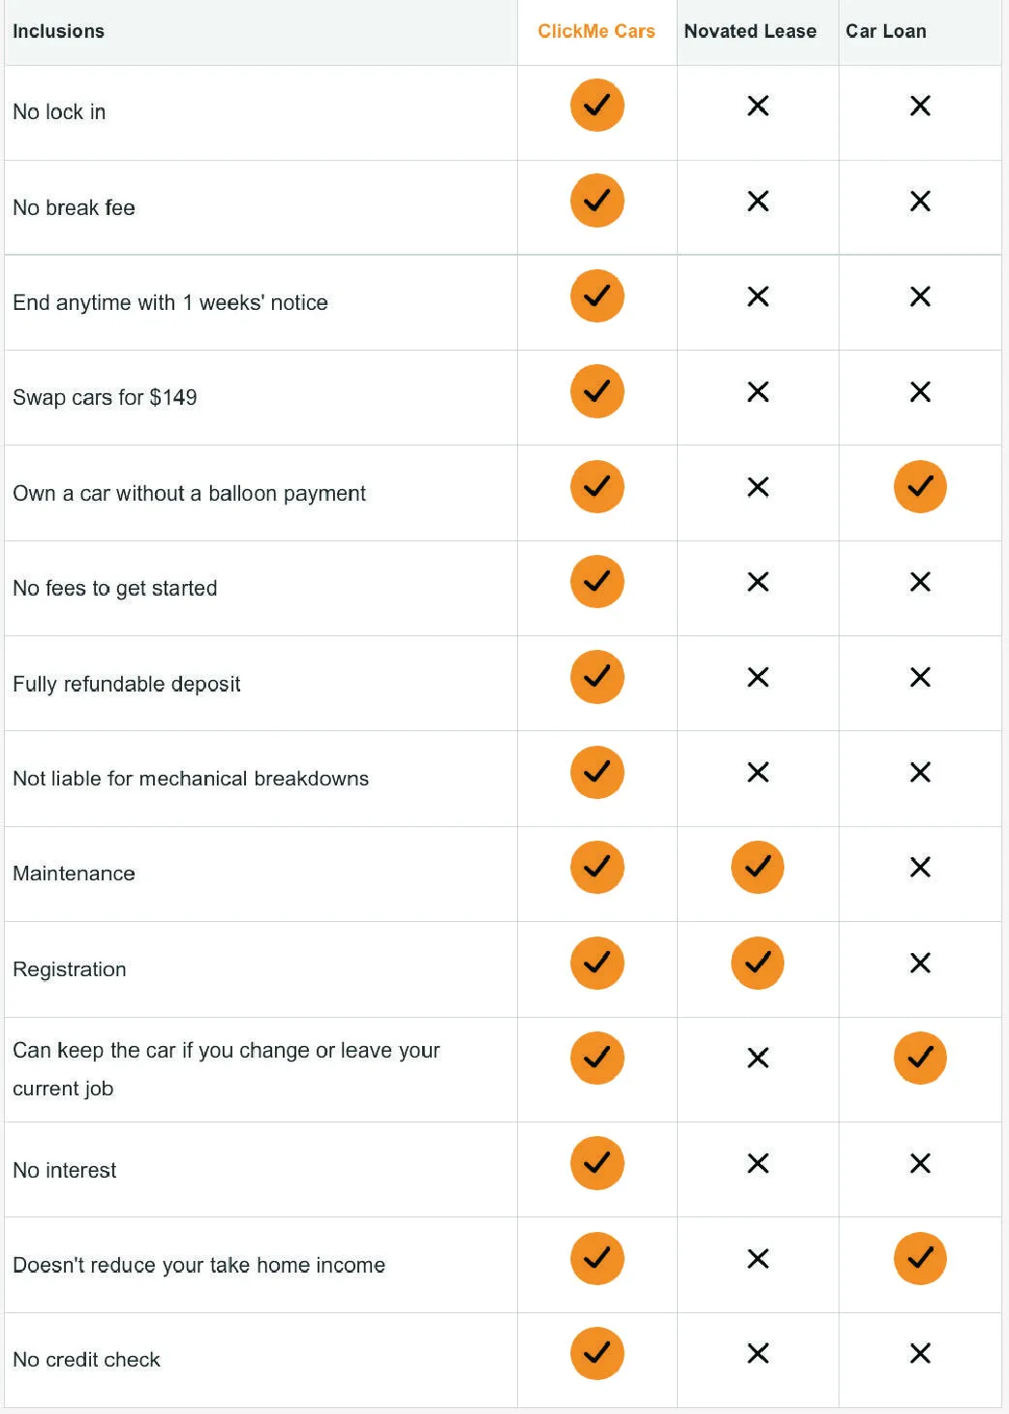Click the Novated Lease checkmark in Registration row
Screen dimensions: 1009x1414
757,963
